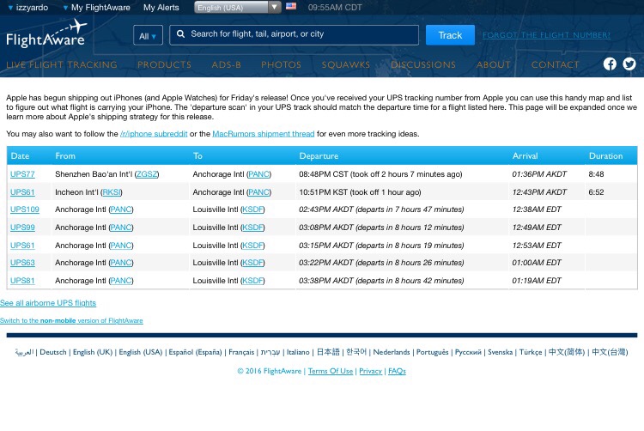Screen dimensions: 644x431
Task: Open Live Flight Tracking menu
Action: [x=62, y=65]
